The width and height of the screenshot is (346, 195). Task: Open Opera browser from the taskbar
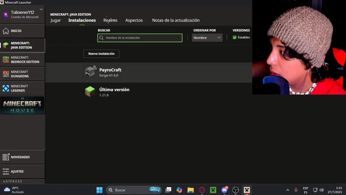[202, 190]
